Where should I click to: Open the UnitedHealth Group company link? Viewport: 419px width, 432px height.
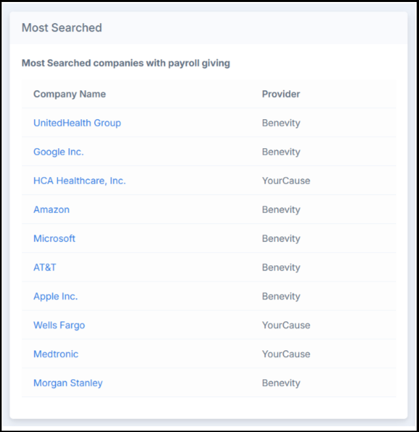77,123
